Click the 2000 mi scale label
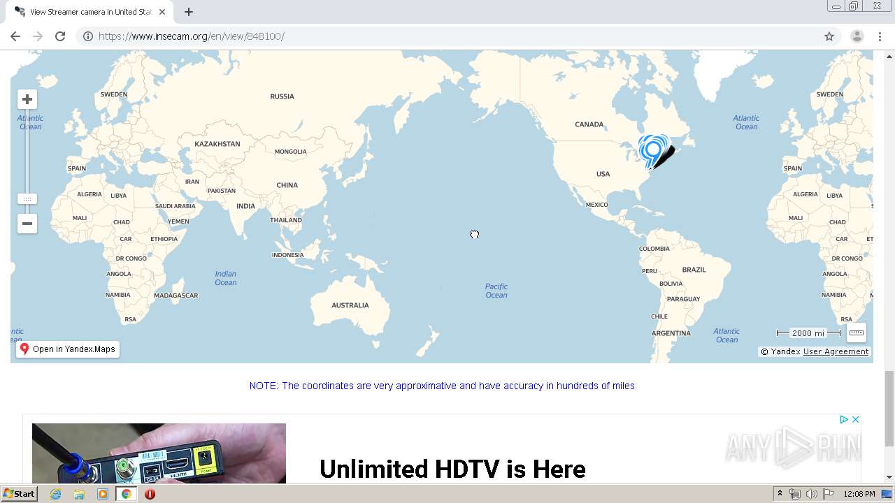 808,333
